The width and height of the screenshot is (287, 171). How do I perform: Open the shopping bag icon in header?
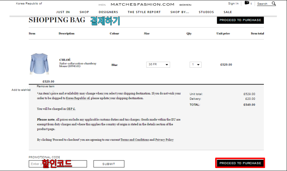247,3
